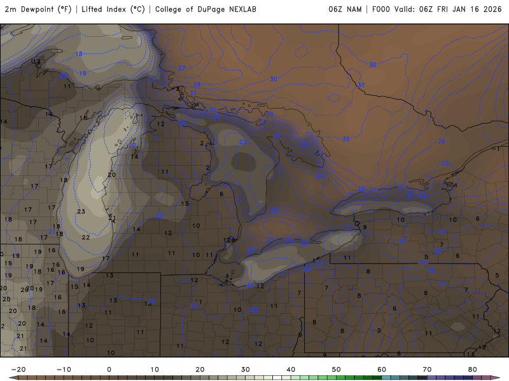Click the teal-blue swatch just right of 60
This screenshot has height=381, width=509.
[x=386, y=378]
